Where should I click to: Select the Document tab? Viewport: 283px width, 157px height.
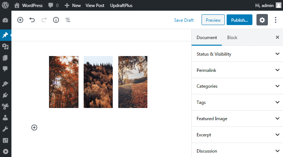point(207,38)
